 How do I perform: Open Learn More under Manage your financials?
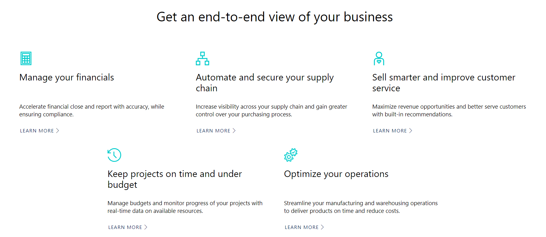[37, 131]
